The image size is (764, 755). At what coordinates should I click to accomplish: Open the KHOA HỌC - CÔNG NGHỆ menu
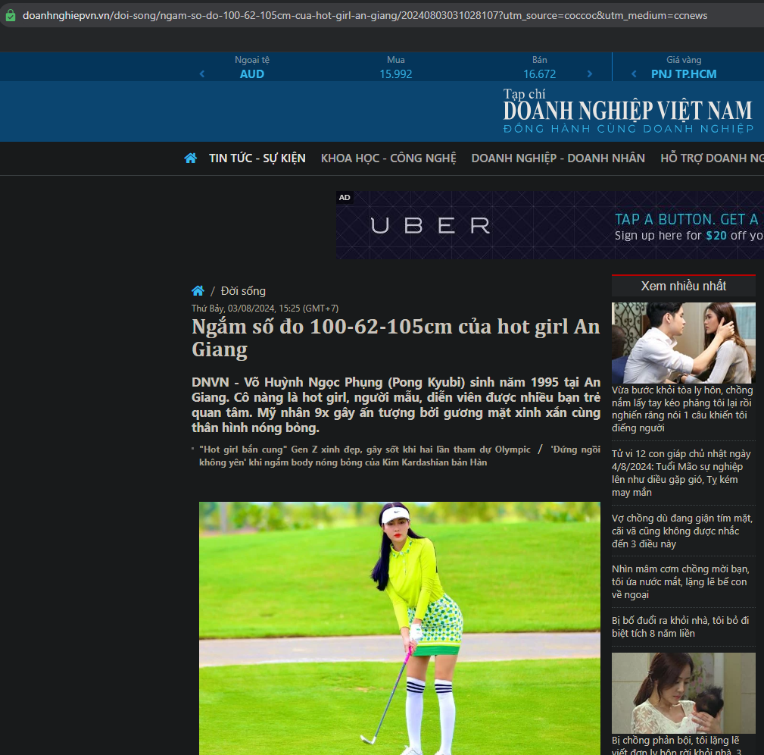click(x=388, y=158)
